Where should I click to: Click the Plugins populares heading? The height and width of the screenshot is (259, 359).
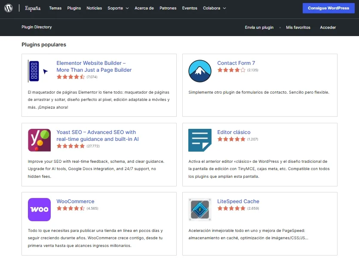point(44,45)
